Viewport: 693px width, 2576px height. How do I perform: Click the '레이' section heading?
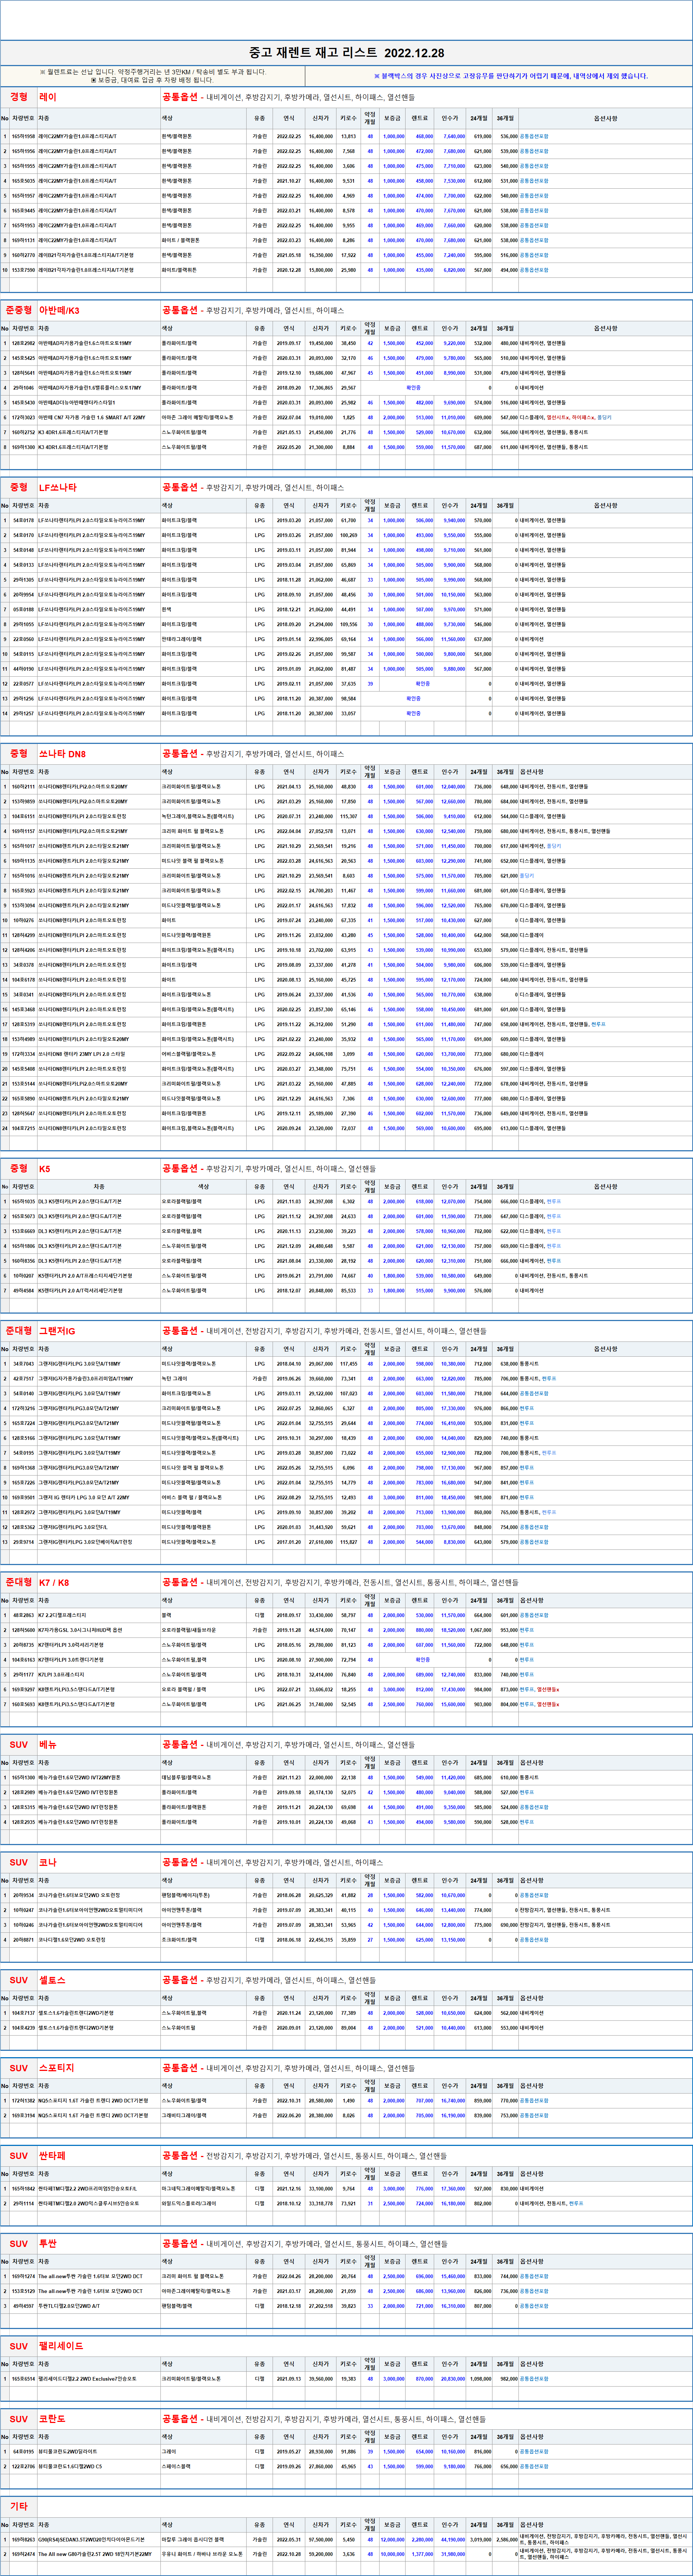click(48, 97)
